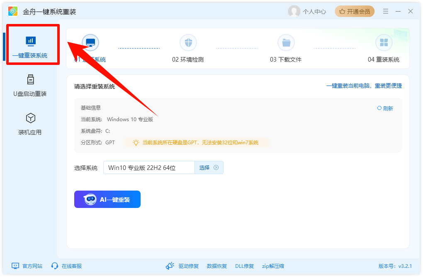423x277 pixels.
Task: Open 数据恢复 link in footer
Action: [217, 266]
